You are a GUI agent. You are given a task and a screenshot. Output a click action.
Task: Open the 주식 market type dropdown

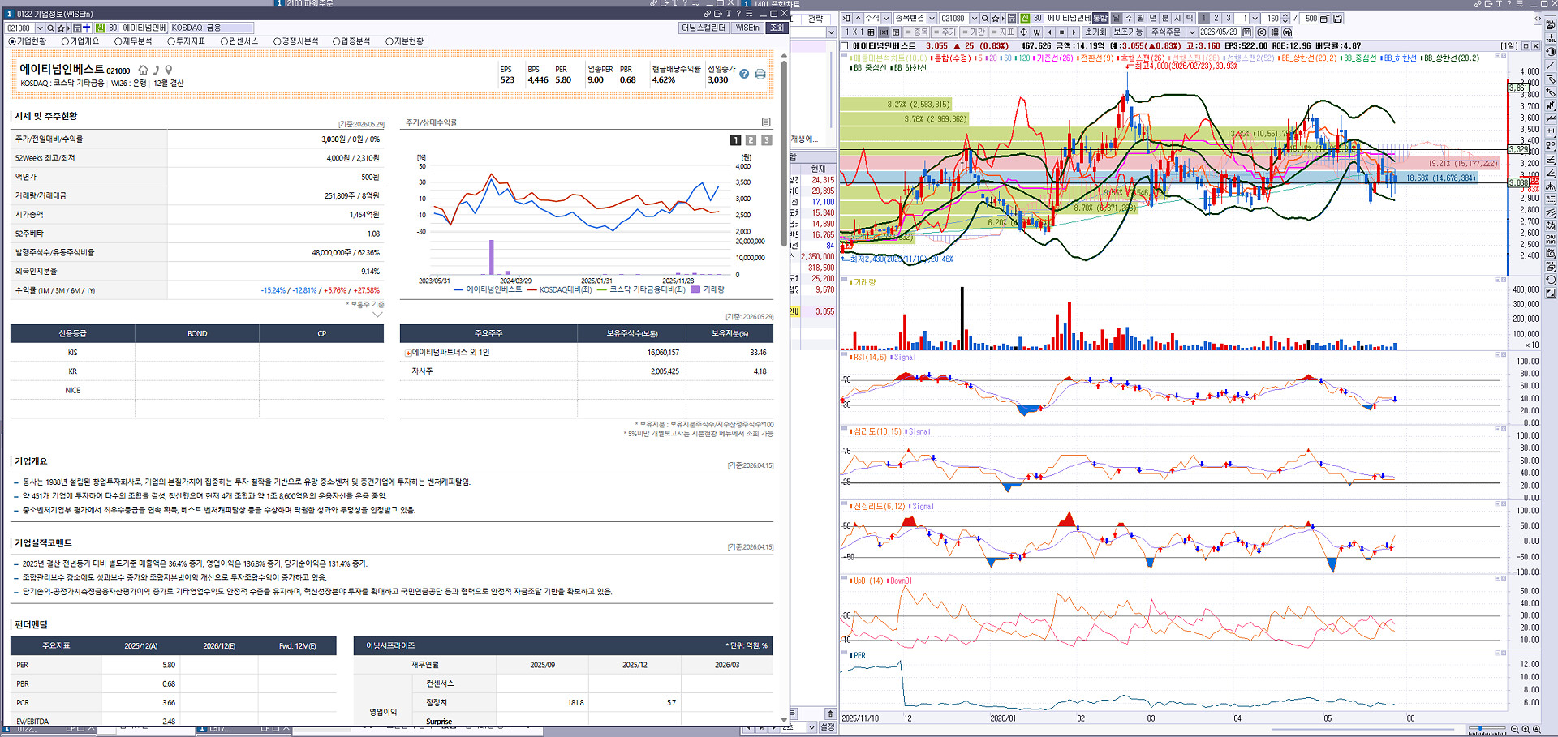(x=885, y=18)
